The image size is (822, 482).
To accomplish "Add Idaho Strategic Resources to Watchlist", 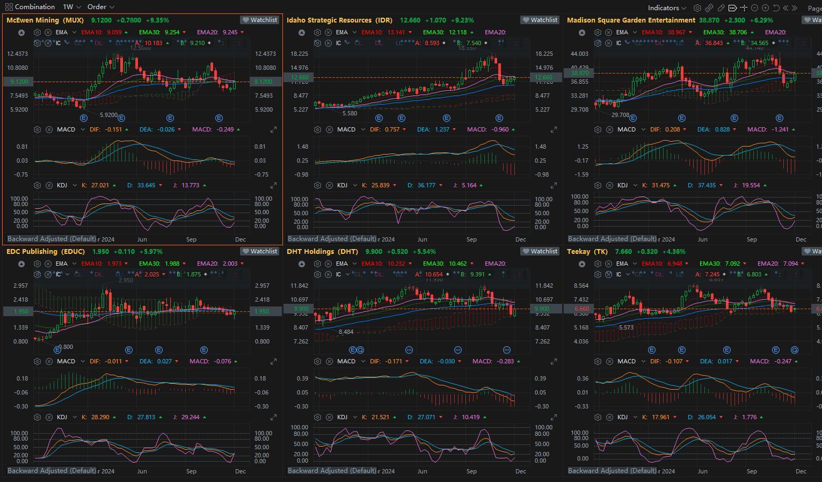I will click(x=540, y=20).
